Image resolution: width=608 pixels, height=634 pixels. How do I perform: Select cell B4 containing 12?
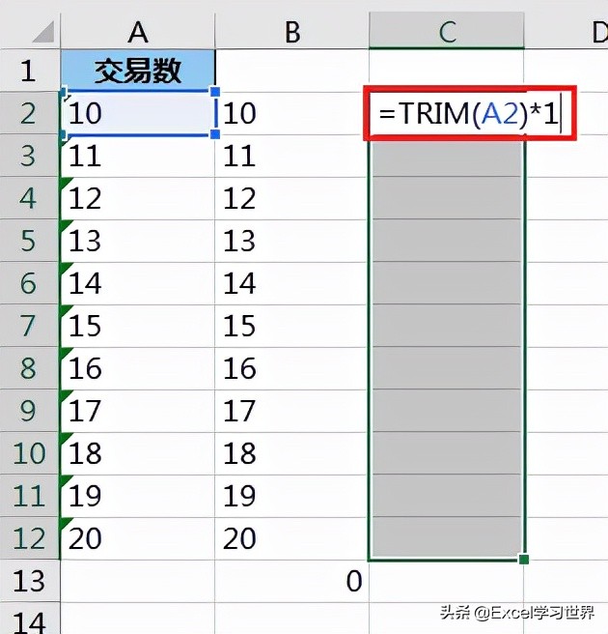click(x=291, y=198)
